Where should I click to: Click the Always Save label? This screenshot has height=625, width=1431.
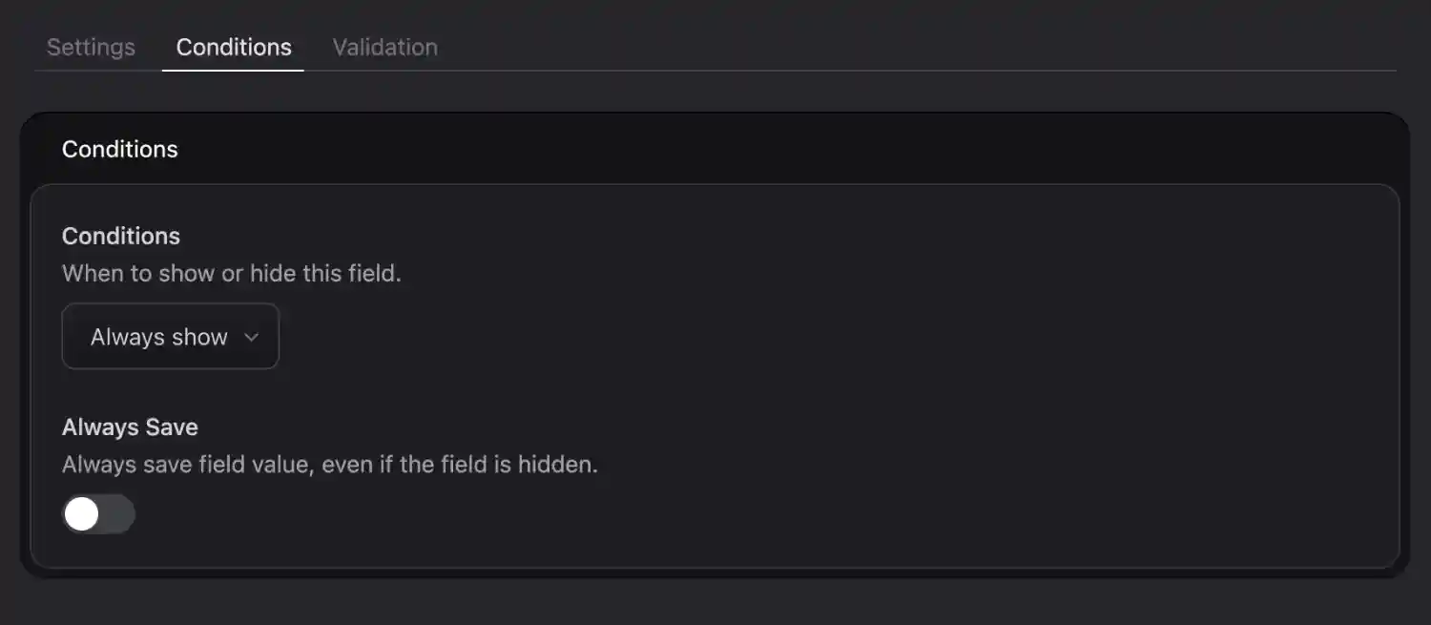(130, 427)
